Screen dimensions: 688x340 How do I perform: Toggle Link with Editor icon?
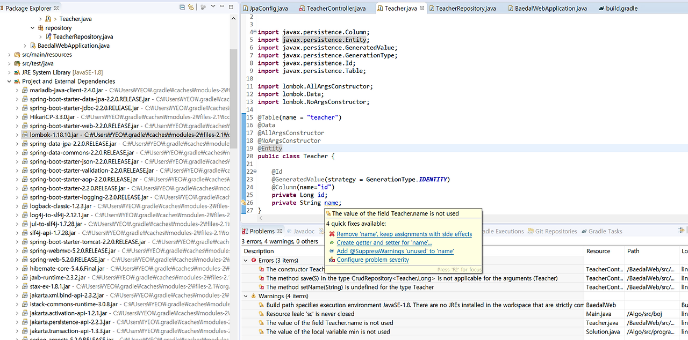pyautogui.click(x=191, y=6)
